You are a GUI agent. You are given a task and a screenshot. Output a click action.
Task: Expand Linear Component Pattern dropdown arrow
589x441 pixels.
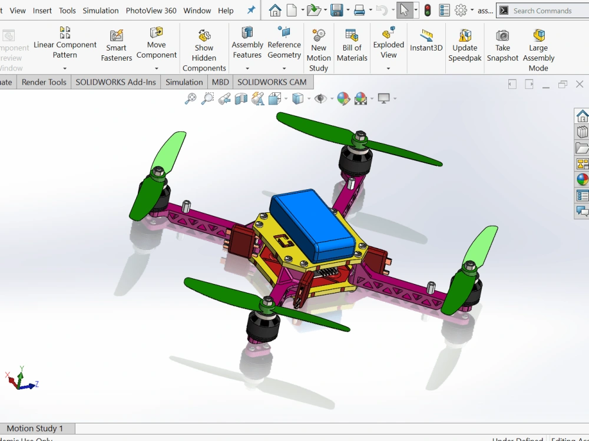[65, 68]
